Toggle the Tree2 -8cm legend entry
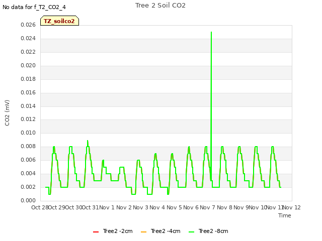This screenshot has width=322, height=241. 208,231
